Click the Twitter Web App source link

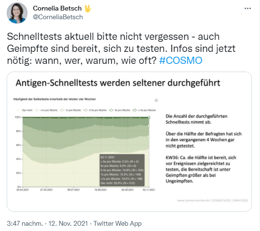pyautogui.click(x=117, y=223)
